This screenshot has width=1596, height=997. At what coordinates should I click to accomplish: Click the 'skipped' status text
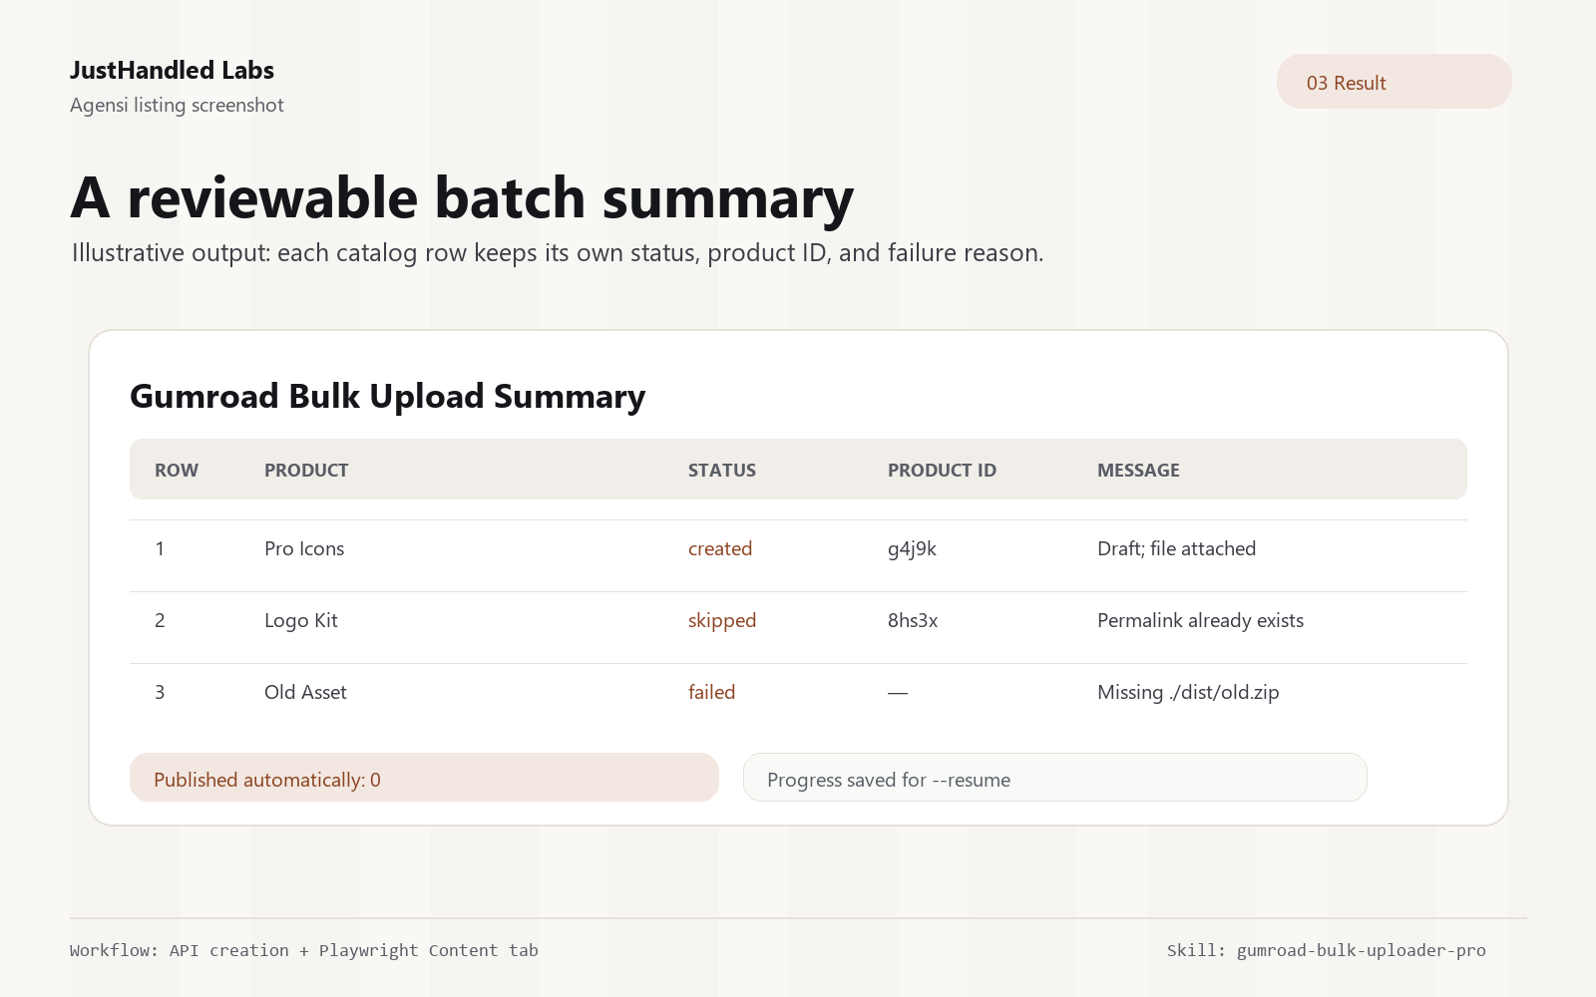click(722, 621)
